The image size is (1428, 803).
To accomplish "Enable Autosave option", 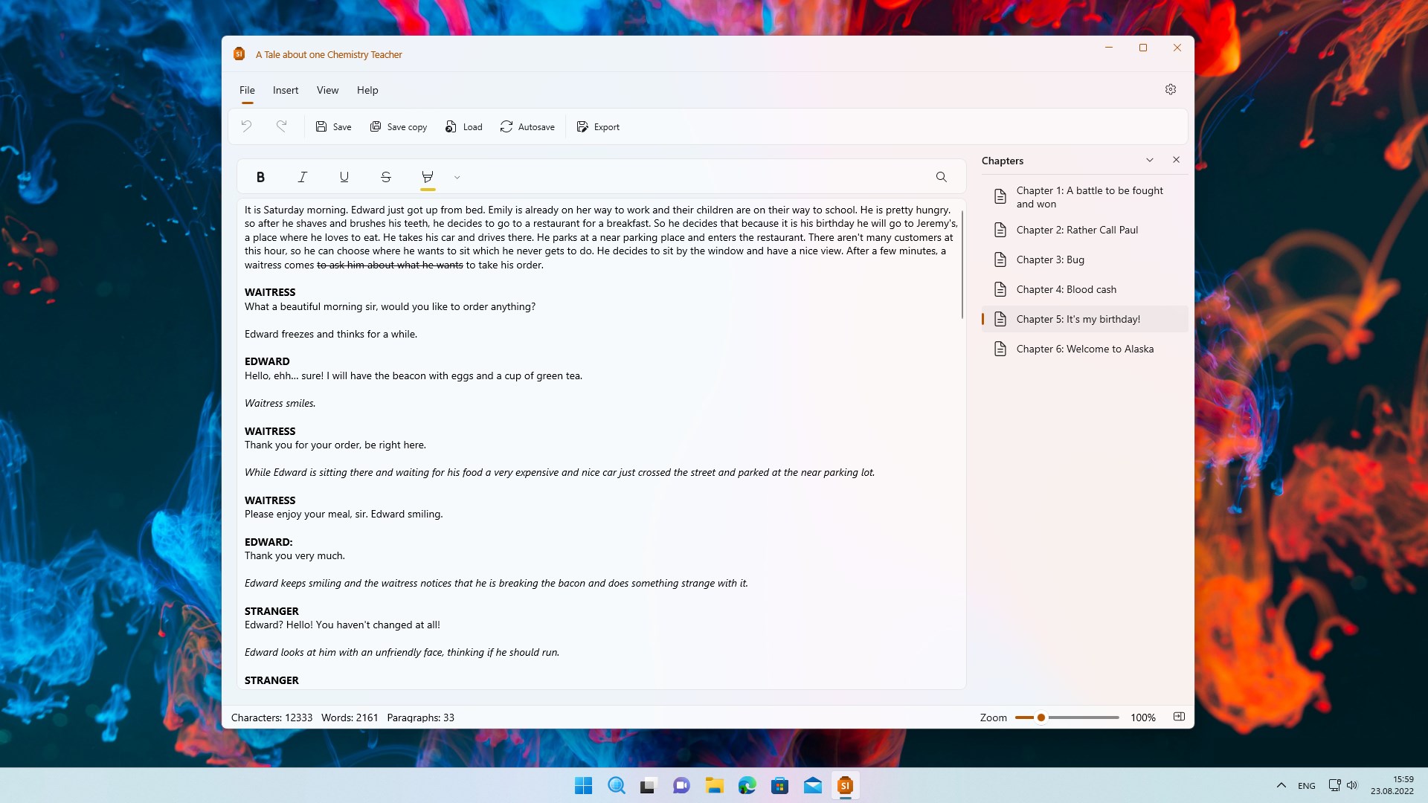I will pyautogui.click(x=527, y=127).
